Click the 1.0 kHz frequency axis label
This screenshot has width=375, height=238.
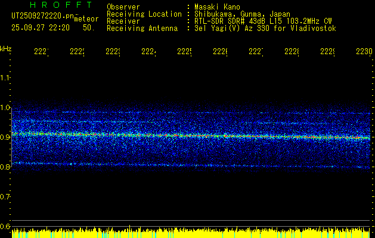[5, 108]
